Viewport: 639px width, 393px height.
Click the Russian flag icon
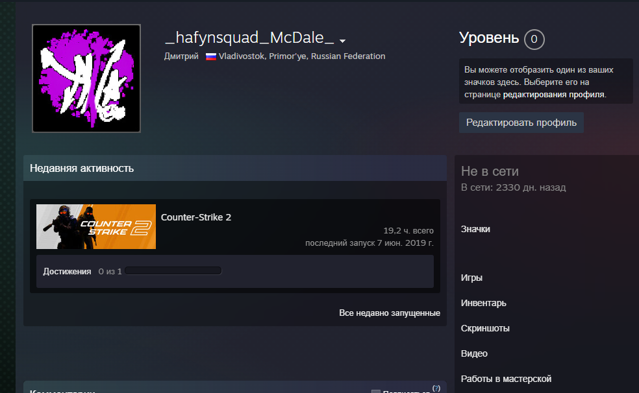point(211,56)
